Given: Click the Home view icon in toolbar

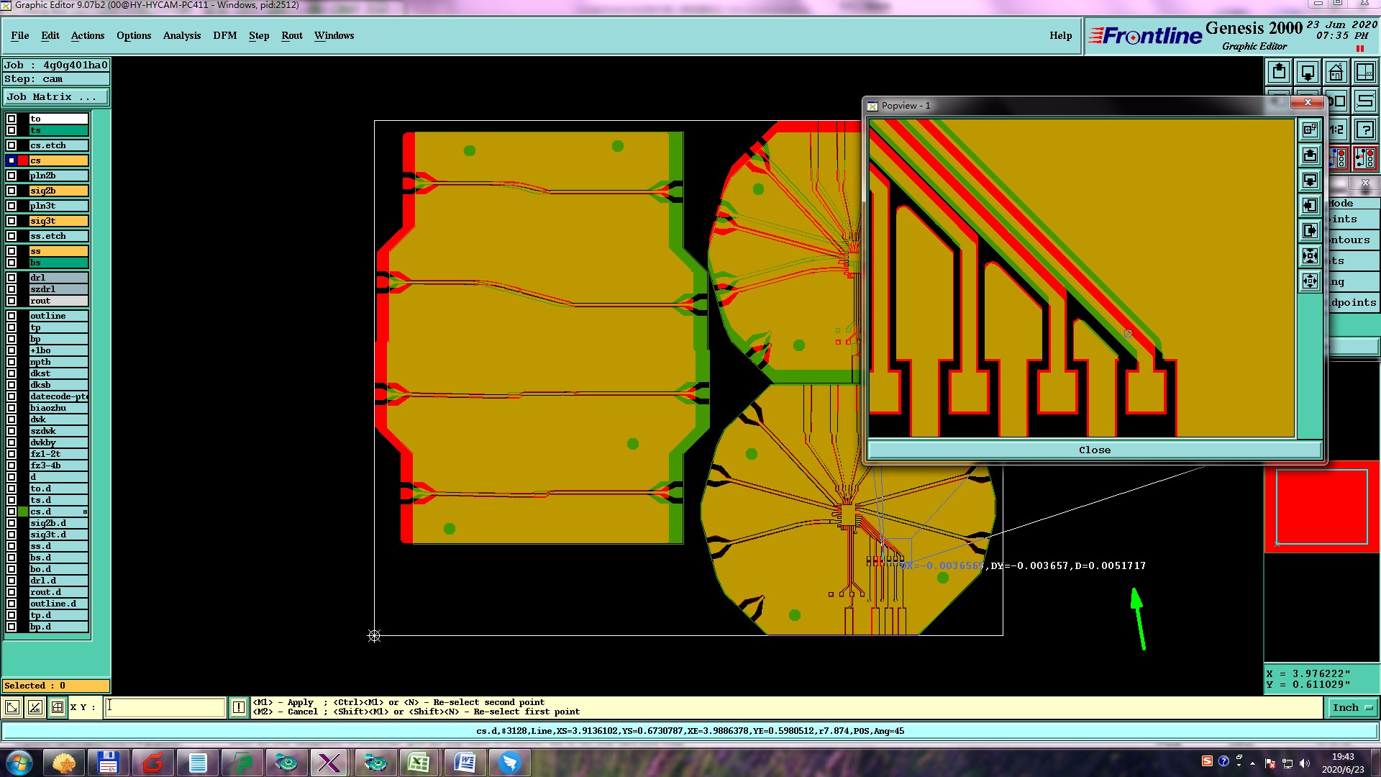Looking at the screenshot, I should pyautogui.click(x=1336, y=72).
